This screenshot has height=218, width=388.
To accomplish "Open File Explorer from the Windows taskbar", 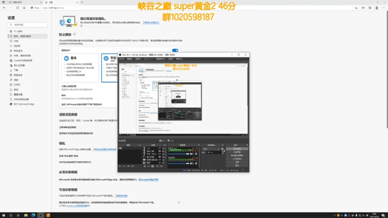I will tap(25, 216).
